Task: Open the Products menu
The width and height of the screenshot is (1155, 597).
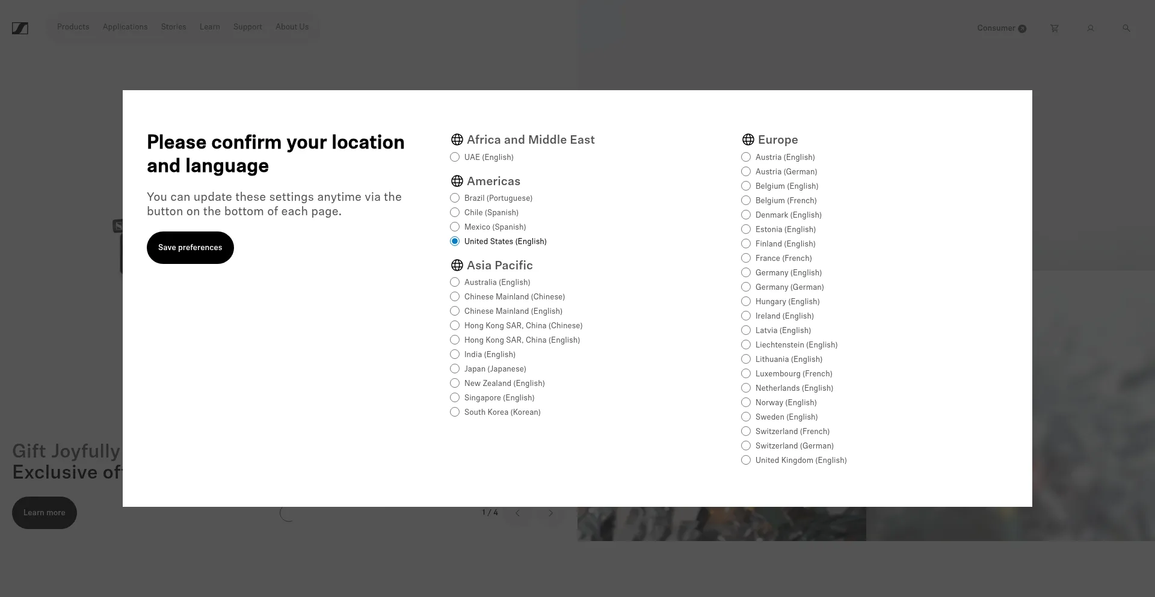Action: [73, 27]
